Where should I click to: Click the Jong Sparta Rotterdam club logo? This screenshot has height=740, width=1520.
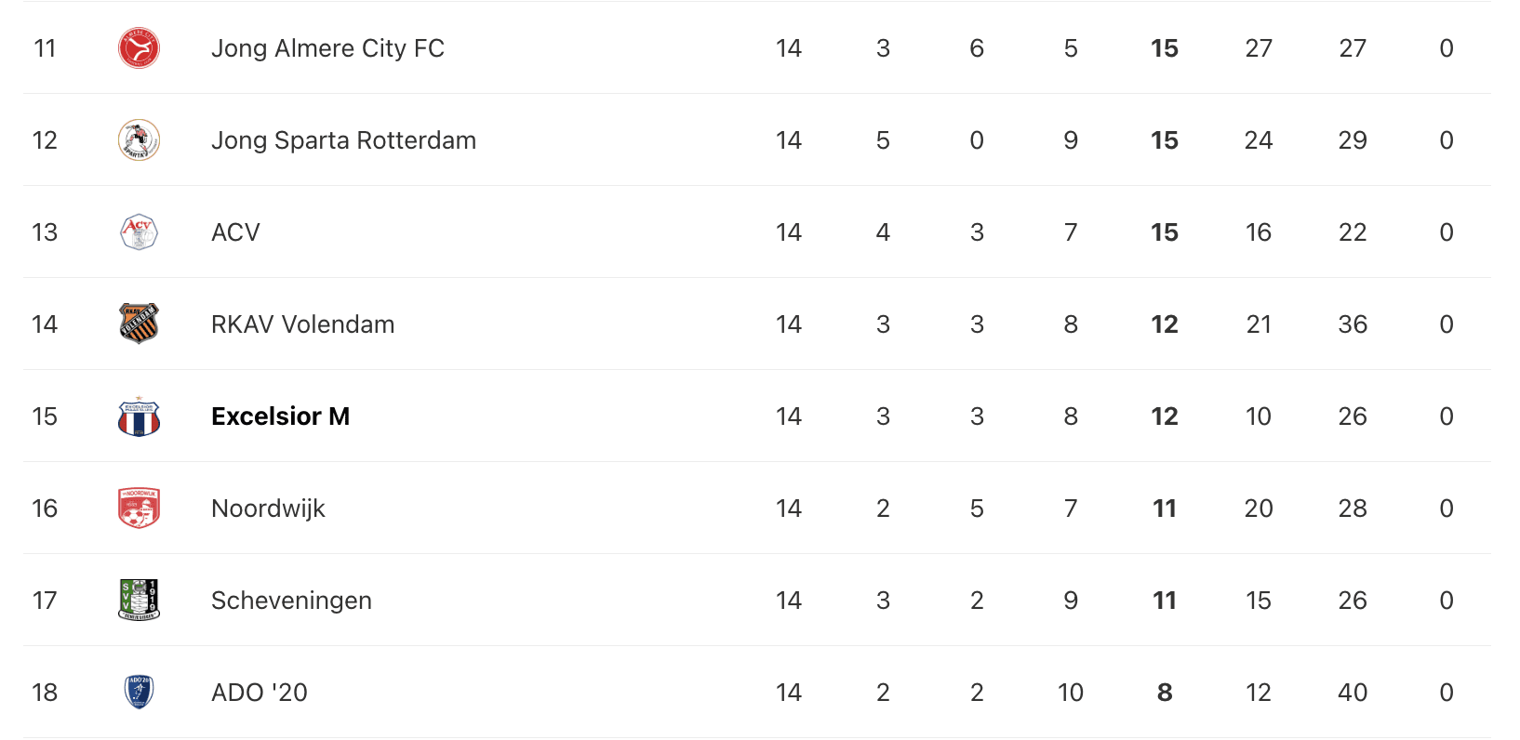point(139,140)
